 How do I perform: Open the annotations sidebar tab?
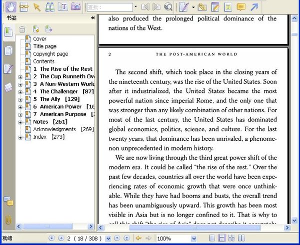click(x=8, y=69)
